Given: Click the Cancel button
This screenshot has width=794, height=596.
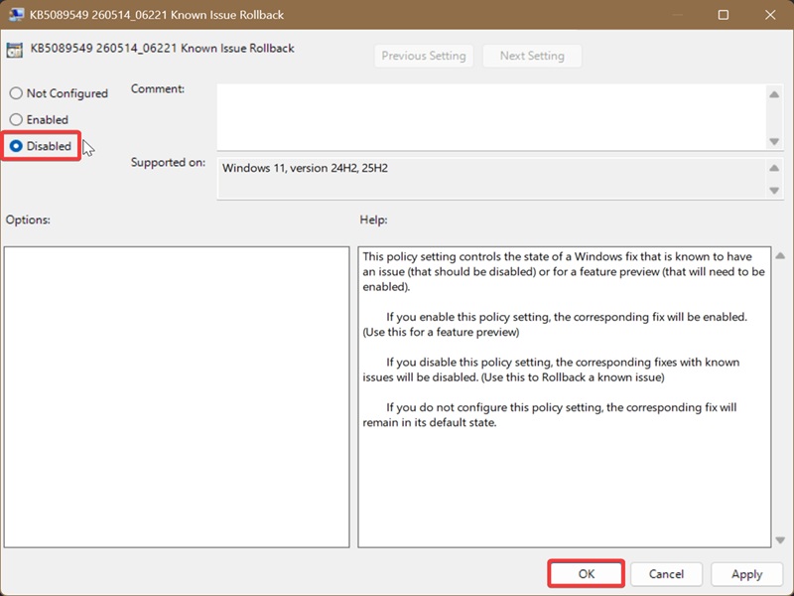Looking at the screenshot, I should [x=666, y=574].
